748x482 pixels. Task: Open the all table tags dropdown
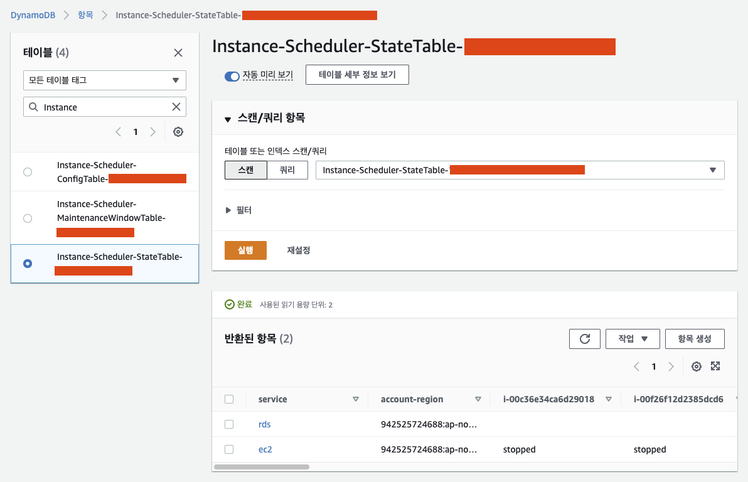click(x=104, y=80)
